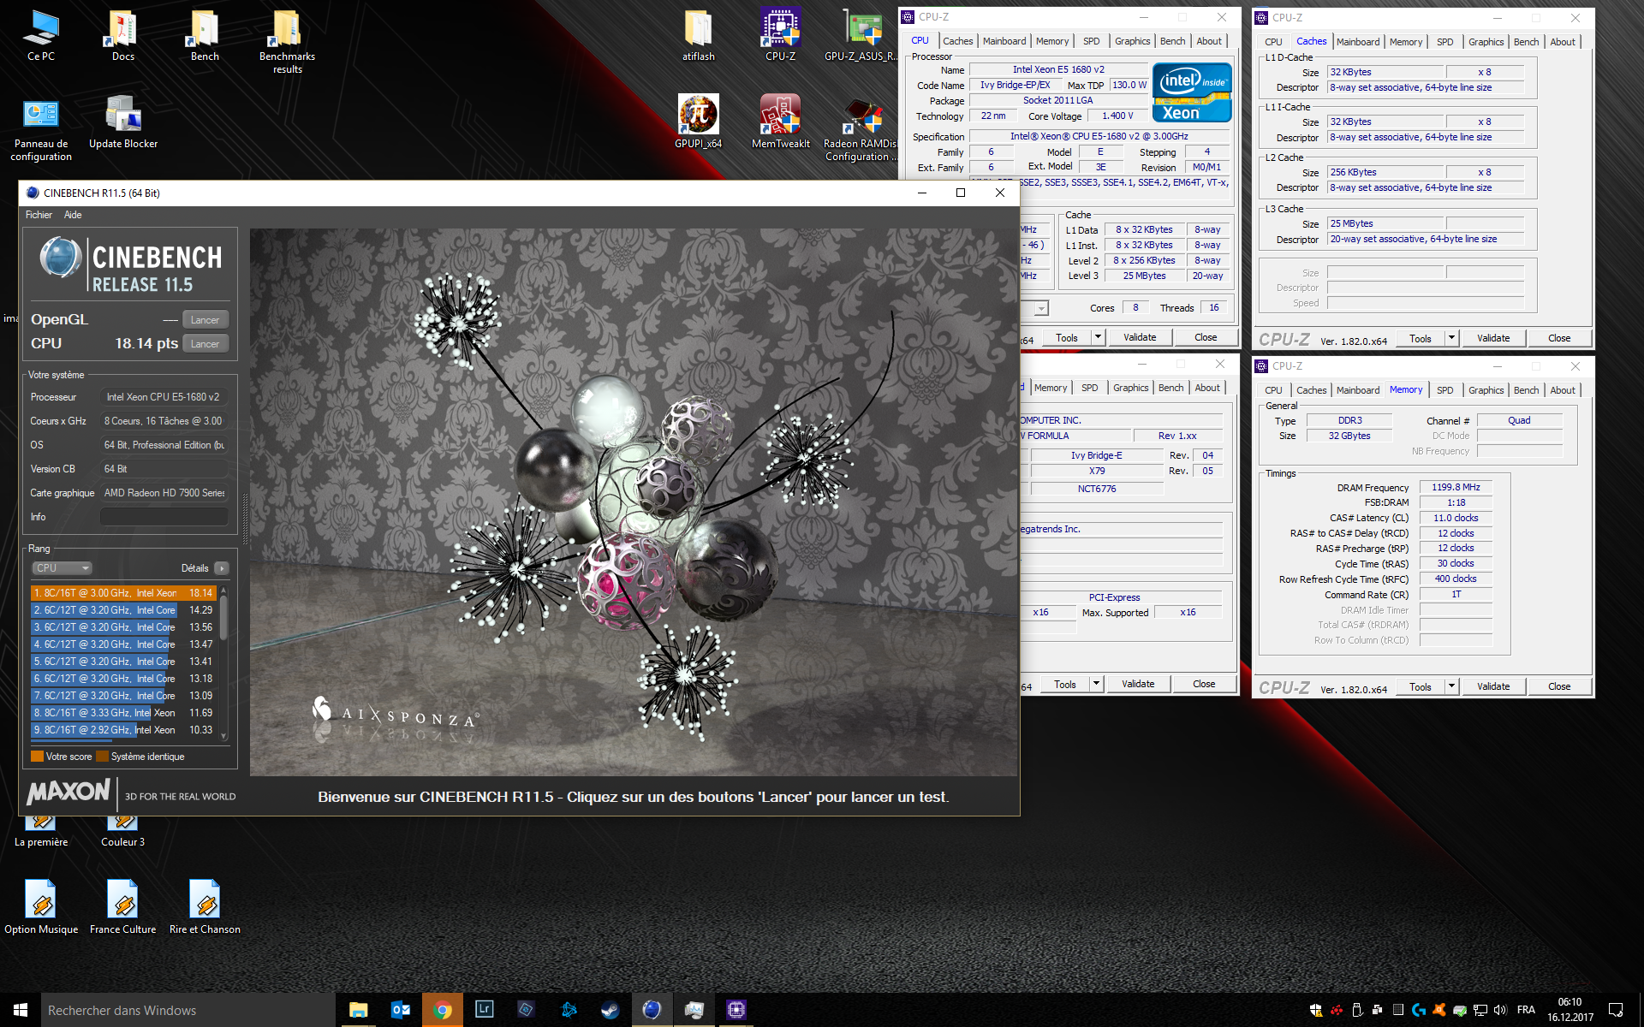Image resolution: width=1644 pixels, height=1027 pixels.
Task: Open the Fichier menu in Cinebench
Action: 39,215
